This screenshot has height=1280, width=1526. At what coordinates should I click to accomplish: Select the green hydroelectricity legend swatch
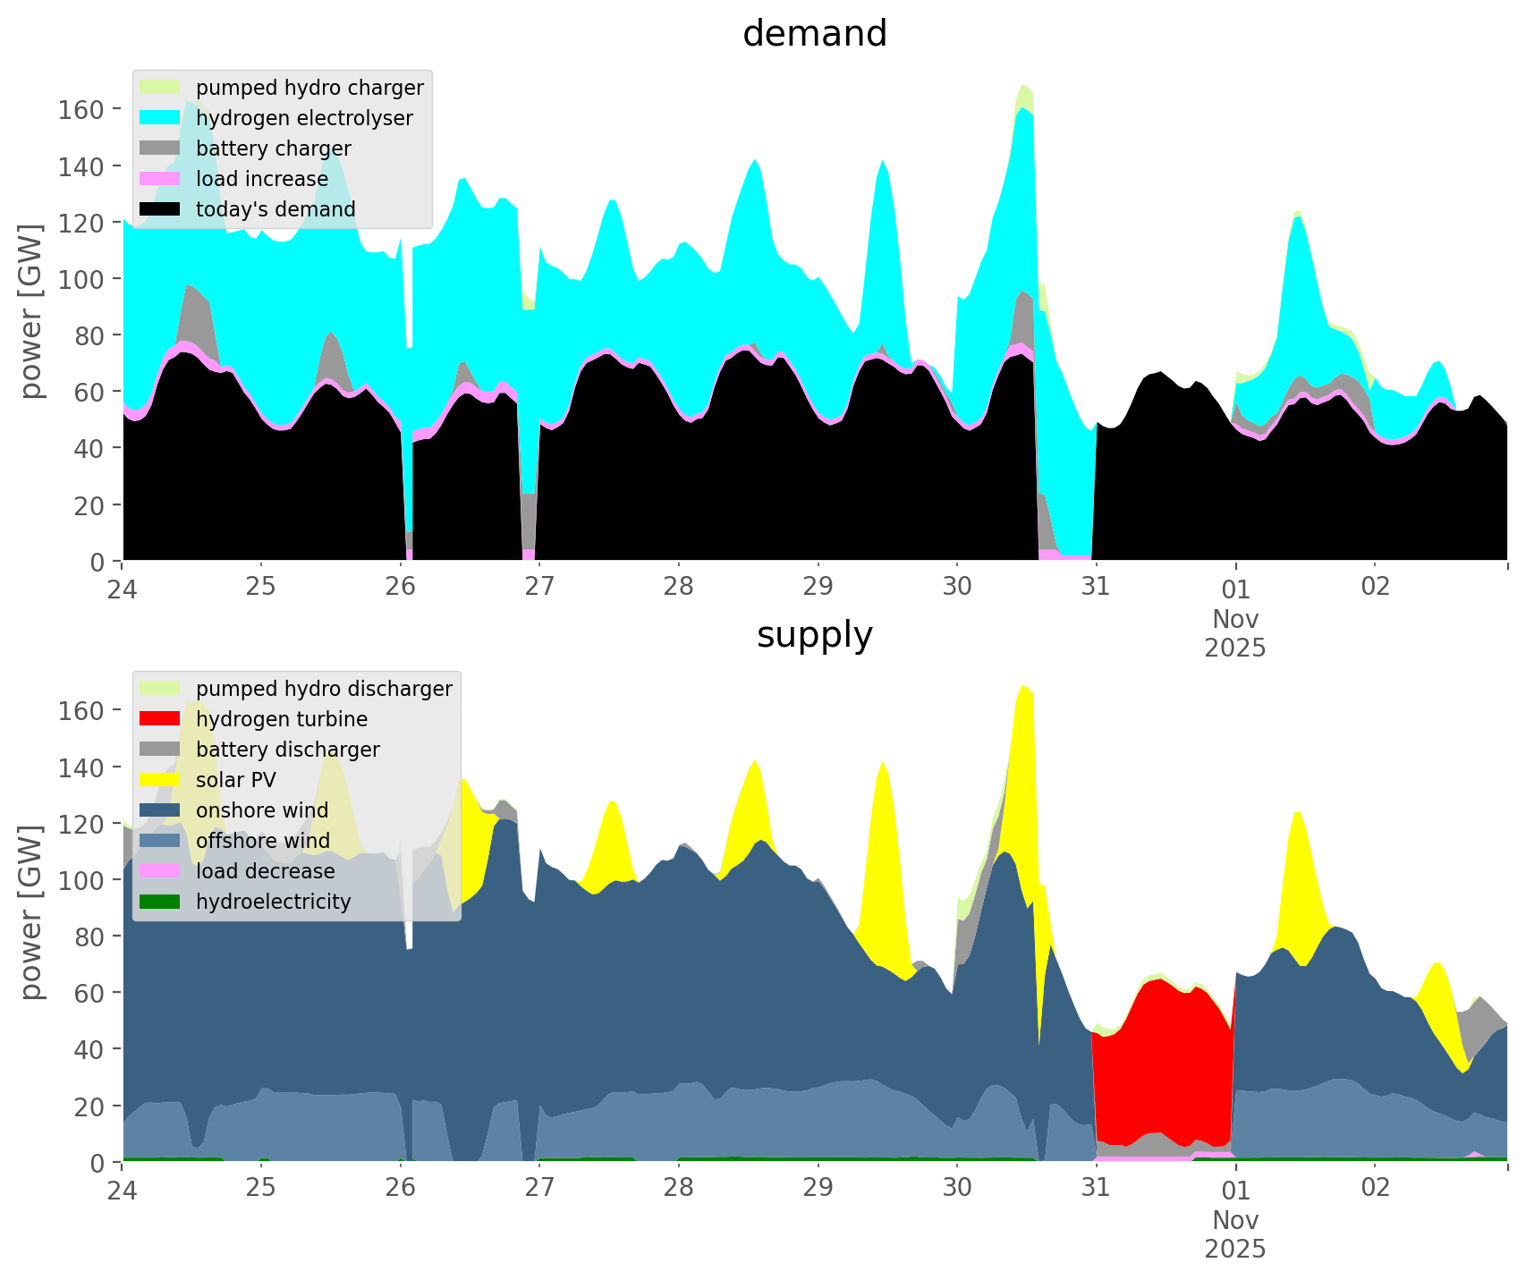tap(161, 902)
